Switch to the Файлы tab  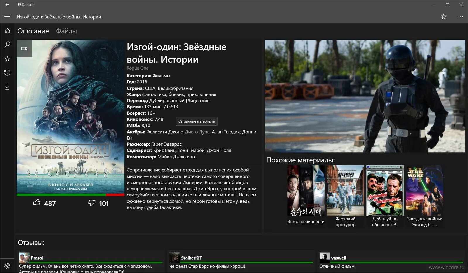(66, 31)
